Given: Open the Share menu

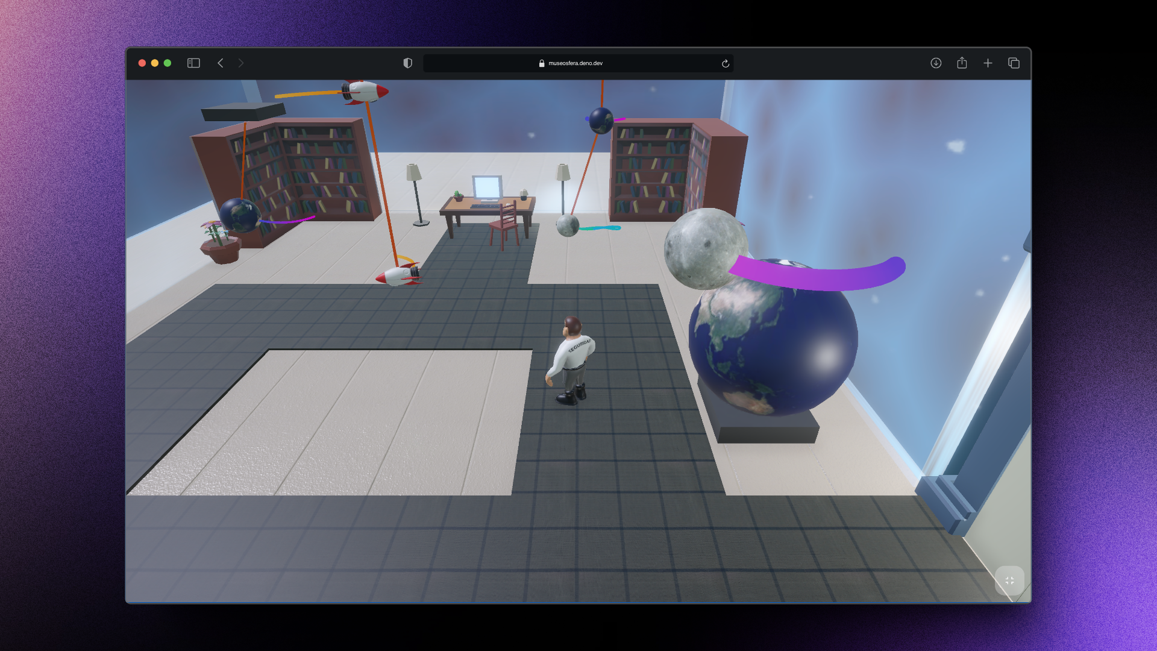Looking at the screenshot, I should pos(962,63).
